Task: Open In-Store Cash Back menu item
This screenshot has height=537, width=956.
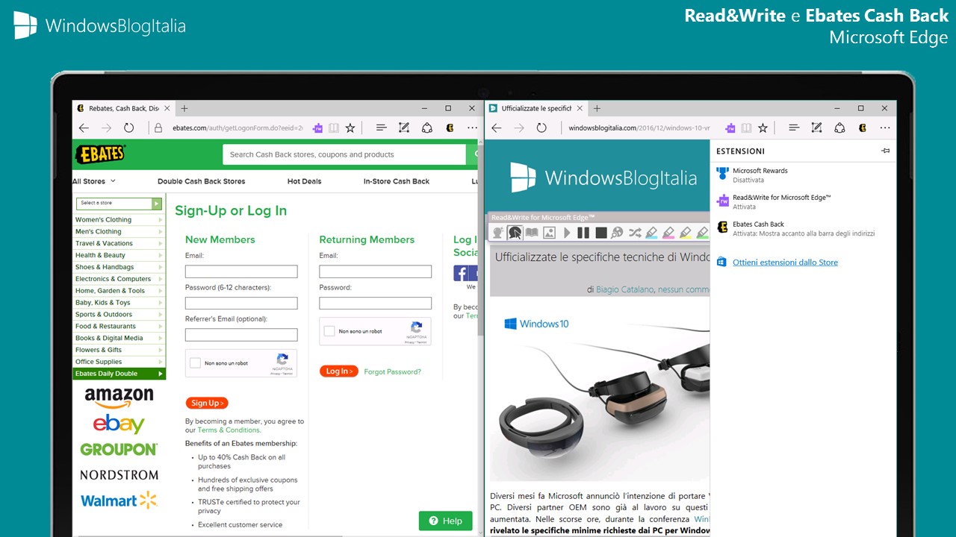Action: (397, 181)
